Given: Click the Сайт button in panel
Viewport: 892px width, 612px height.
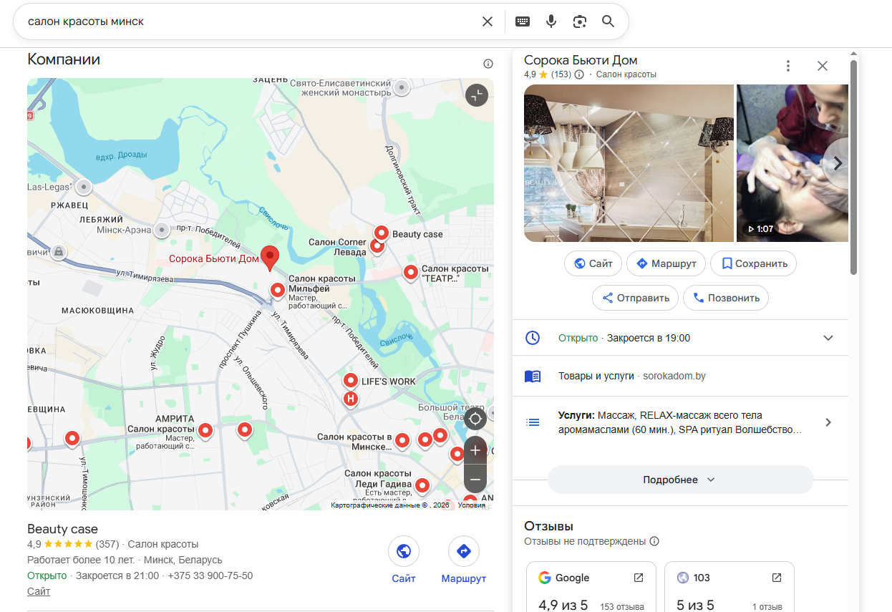Looking at the screenshot, I should tap(593, 263).
